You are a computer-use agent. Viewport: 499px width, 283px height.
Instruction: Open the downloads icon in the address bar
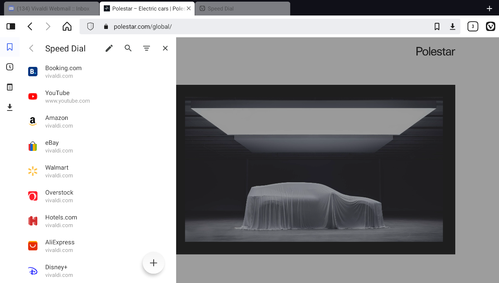(452, 27)
